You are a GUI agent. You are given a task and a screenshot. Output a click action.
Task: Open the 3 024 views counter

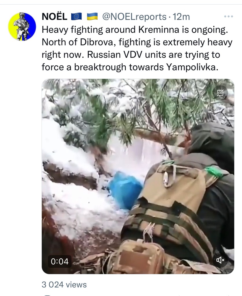pos(64,285)
